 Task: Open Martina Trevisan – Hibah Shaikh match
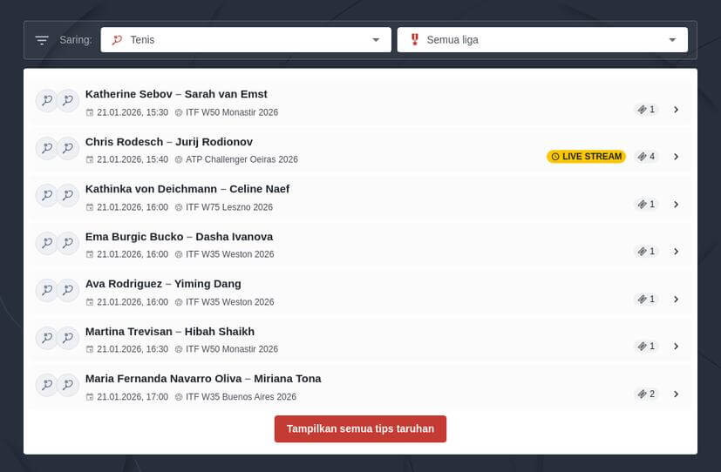(x=169, y=331)
